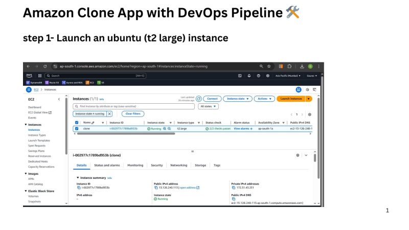409x230 pixels.
Task: Toggle the select-all instances header checkbox
Action: [x=77, y=123]
